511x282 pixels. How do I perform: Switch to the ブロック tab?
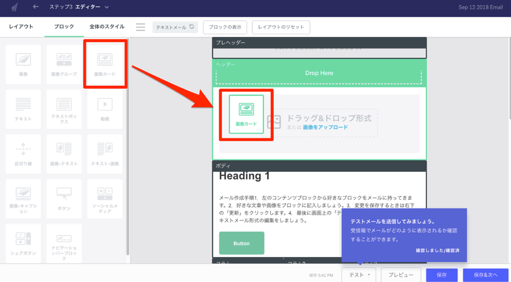click(64, 27)
